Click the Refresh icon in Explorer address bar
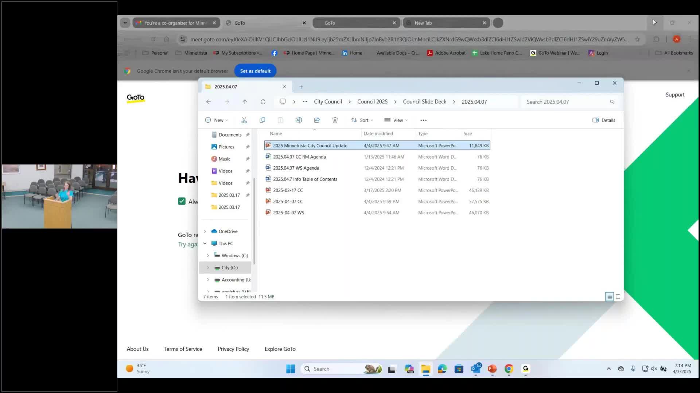Screen dimensions: 700x393 click(263, 102)
